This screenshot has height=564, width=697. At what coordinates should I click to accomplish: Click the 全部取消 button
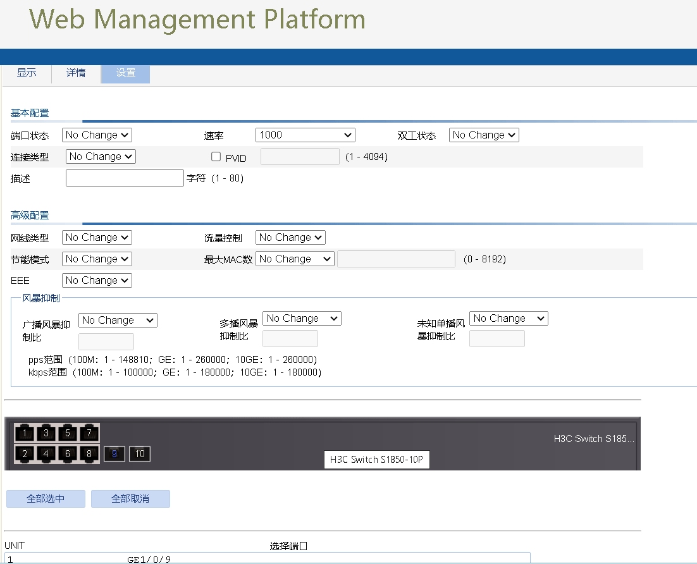130,499
